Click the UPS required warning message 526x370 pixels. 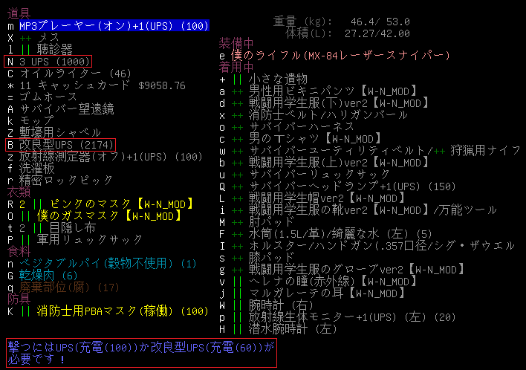pyautogui.click(x=141, y=352)
